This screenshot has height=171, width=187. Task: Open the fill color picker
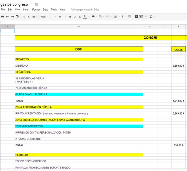click(x=93, y=17)
